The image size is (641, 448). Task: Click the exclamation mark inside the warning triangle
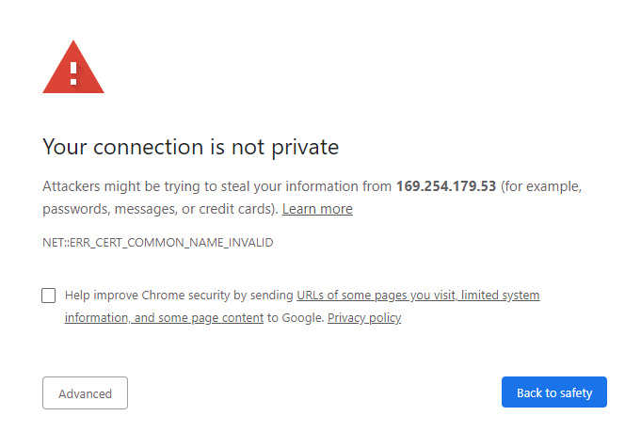pyautogui.click(x=73, y=72)
